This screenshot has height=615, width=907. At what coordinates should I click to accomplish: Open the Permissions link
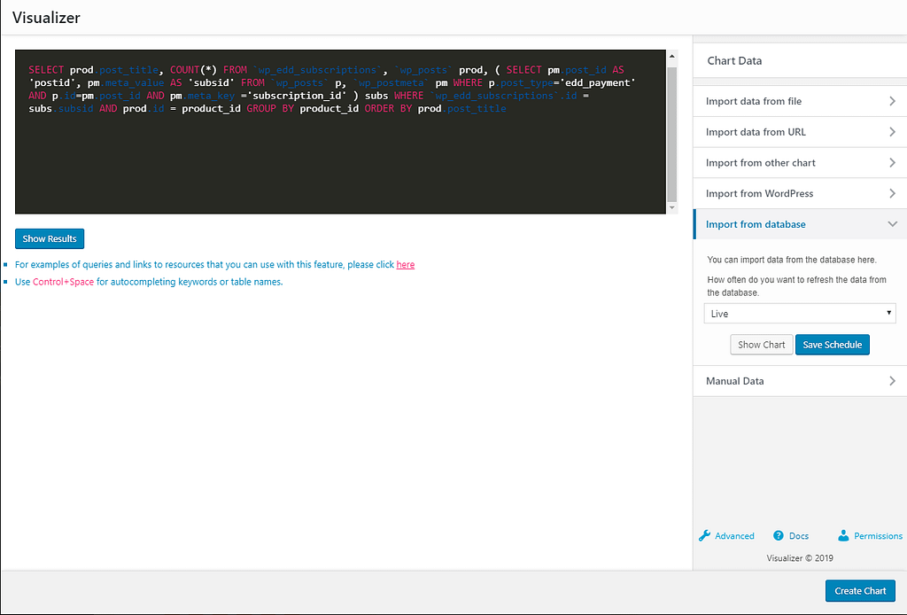[x=878, y=536]
